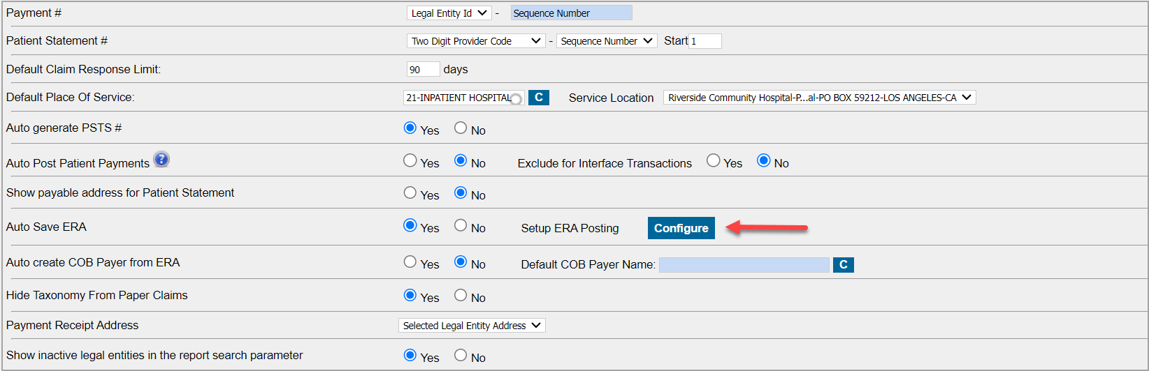Enable Auto create COB Payer from ERA
The height and width of the screenshot is (371, 1149).
click(410, 262)
